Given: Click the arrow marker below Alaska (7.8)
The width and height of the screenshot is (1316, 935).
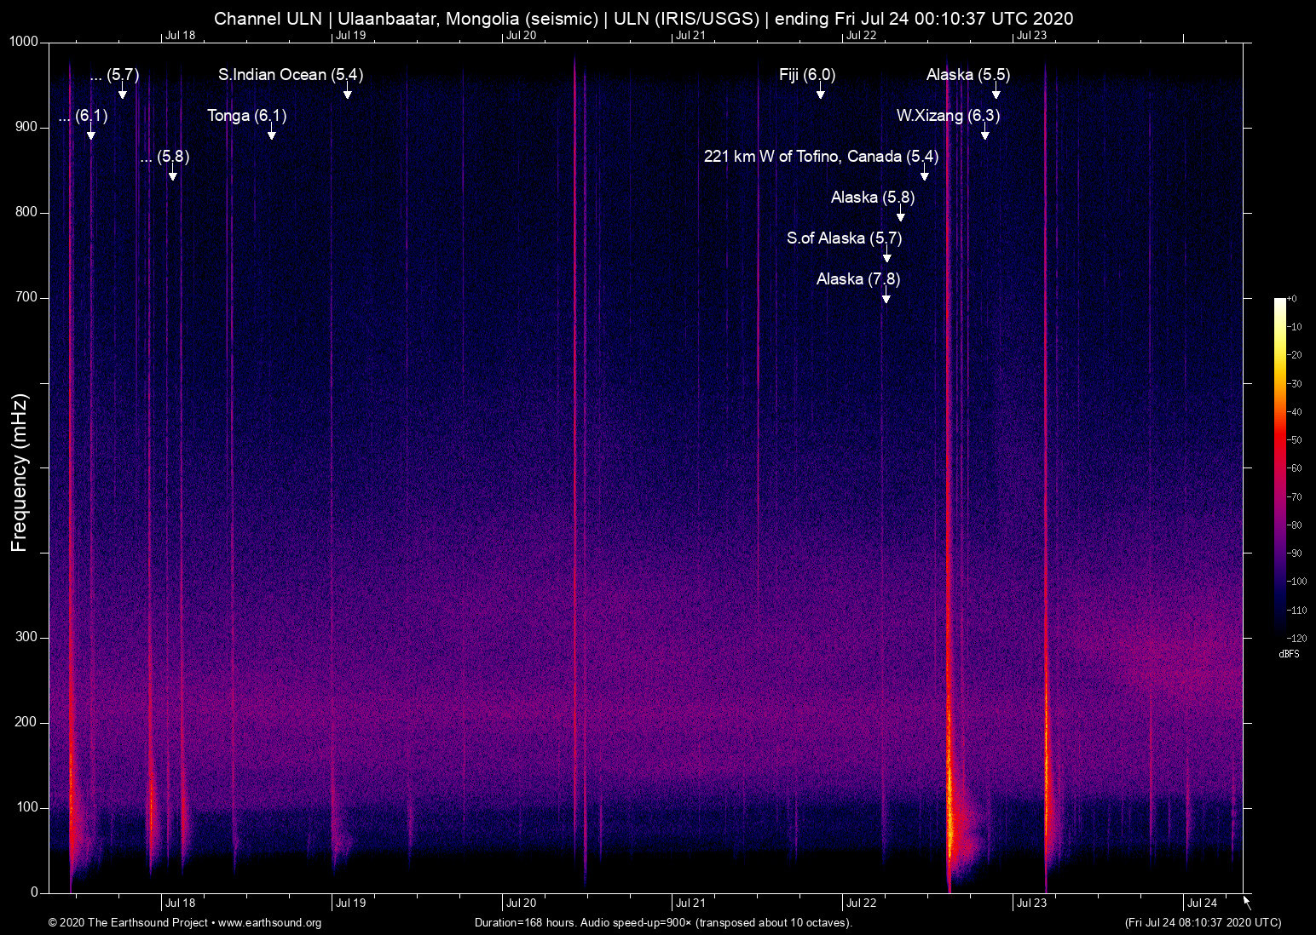Looking at the screenshot, I should 886,295.
